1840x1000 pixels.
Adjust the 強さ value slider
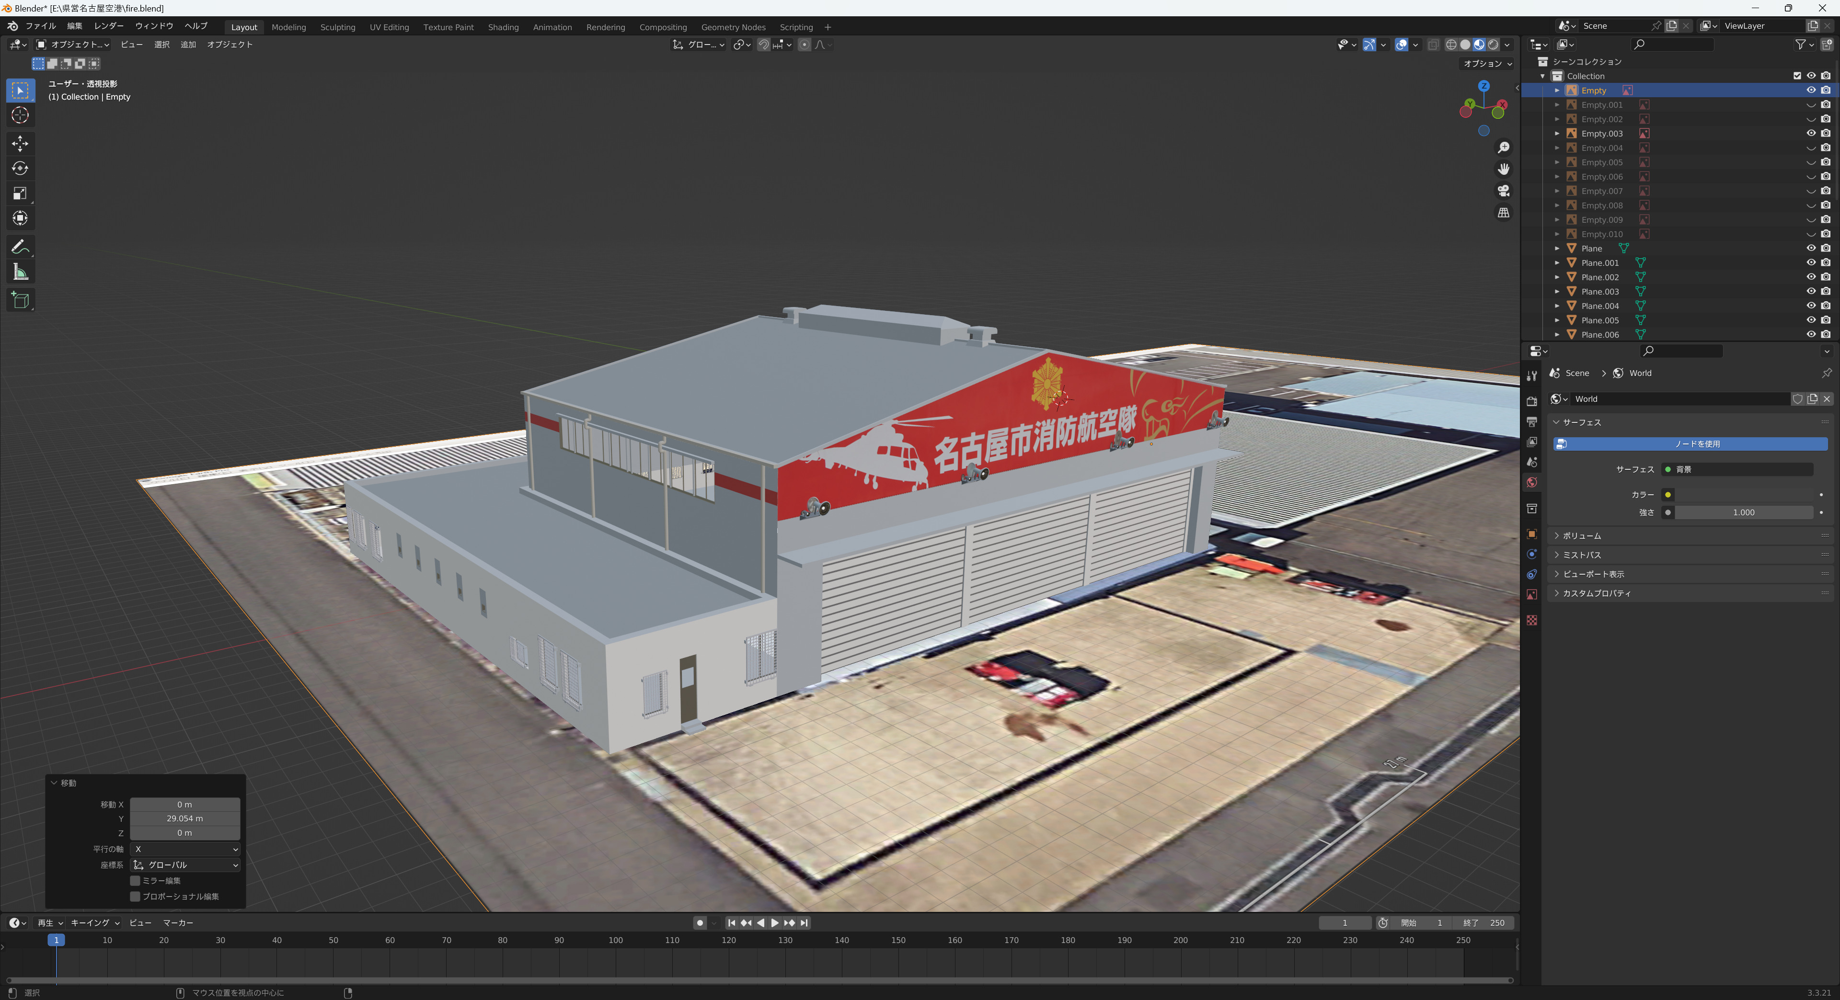click(1744, 512)
